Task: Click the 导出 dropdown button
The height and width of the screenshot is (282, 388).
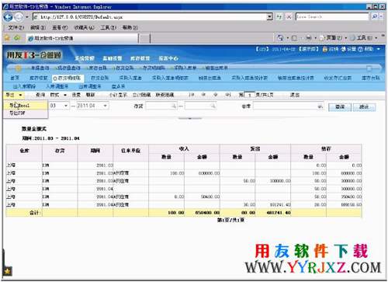Action: click(13, 95)
